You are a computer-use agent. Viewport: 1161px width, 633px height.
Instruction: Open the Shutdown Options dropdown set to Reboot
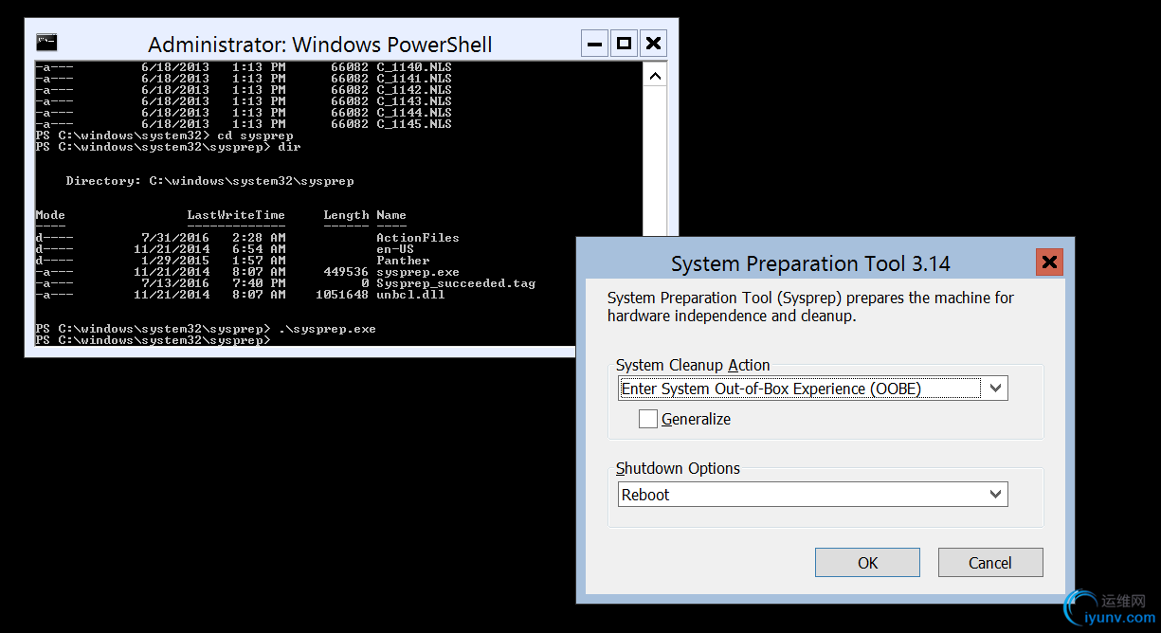812,495
